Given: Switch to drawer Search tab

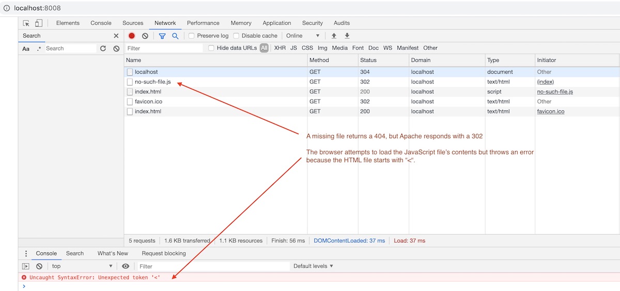Looking at the screenshot, I should tap(75, 253).
